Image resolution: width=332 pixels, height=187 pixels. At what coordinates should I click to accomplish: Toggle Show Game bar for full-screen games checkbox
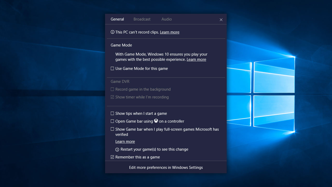[x=112, y=129]
